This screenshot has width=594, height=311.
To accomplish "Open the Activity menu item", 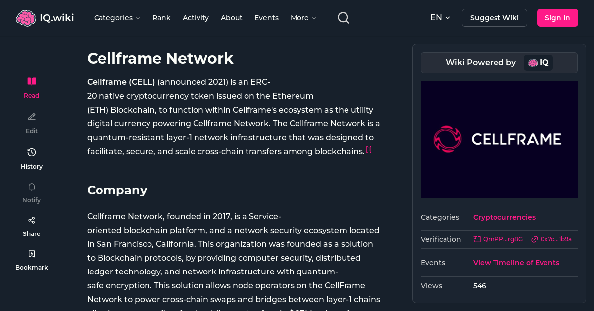I will click(x=196, y=17).
